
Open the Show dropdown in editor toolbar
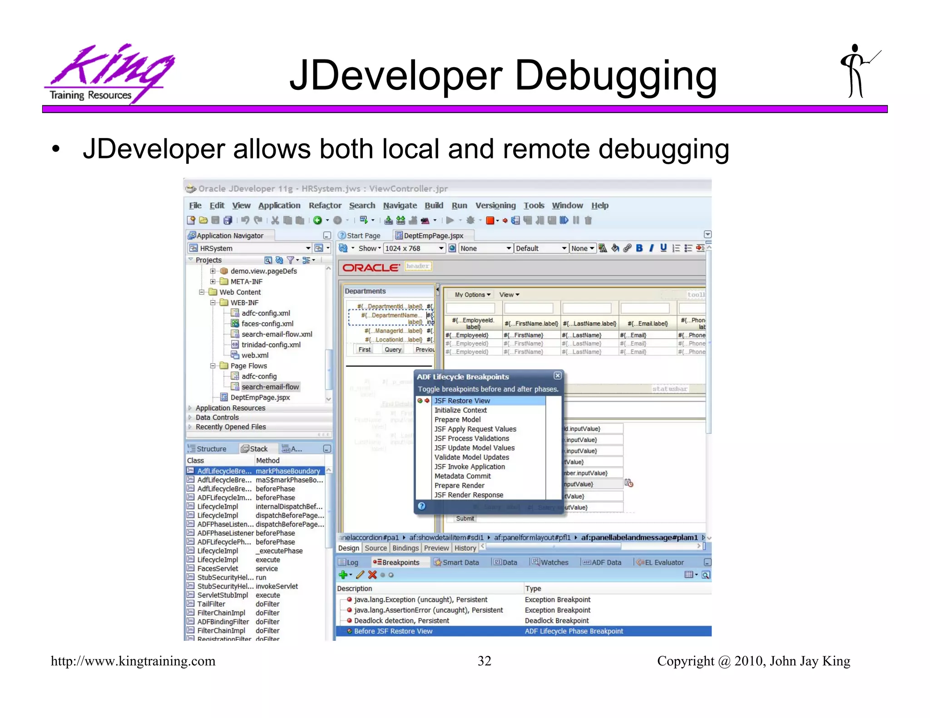coord(370,248)
